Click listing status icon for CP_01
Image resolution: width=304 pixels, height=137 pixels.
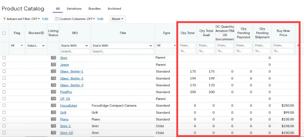(x=54, y=99)
